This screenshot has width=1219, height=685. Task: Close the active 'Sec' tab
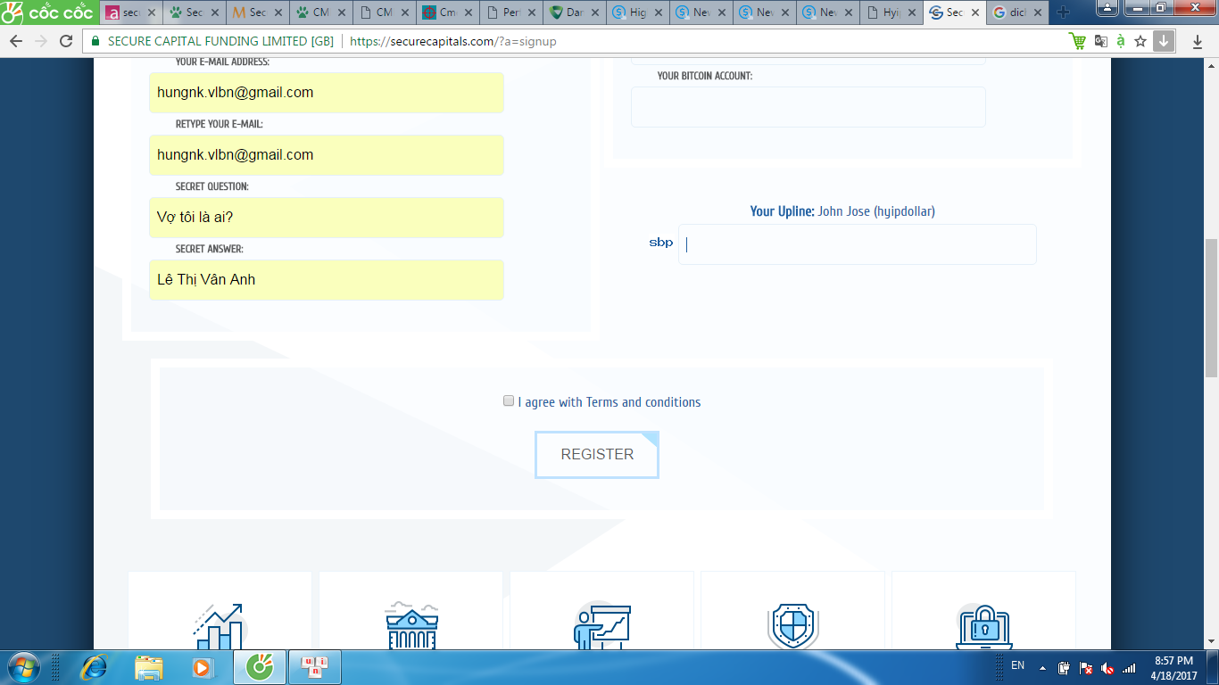[974, 13]
